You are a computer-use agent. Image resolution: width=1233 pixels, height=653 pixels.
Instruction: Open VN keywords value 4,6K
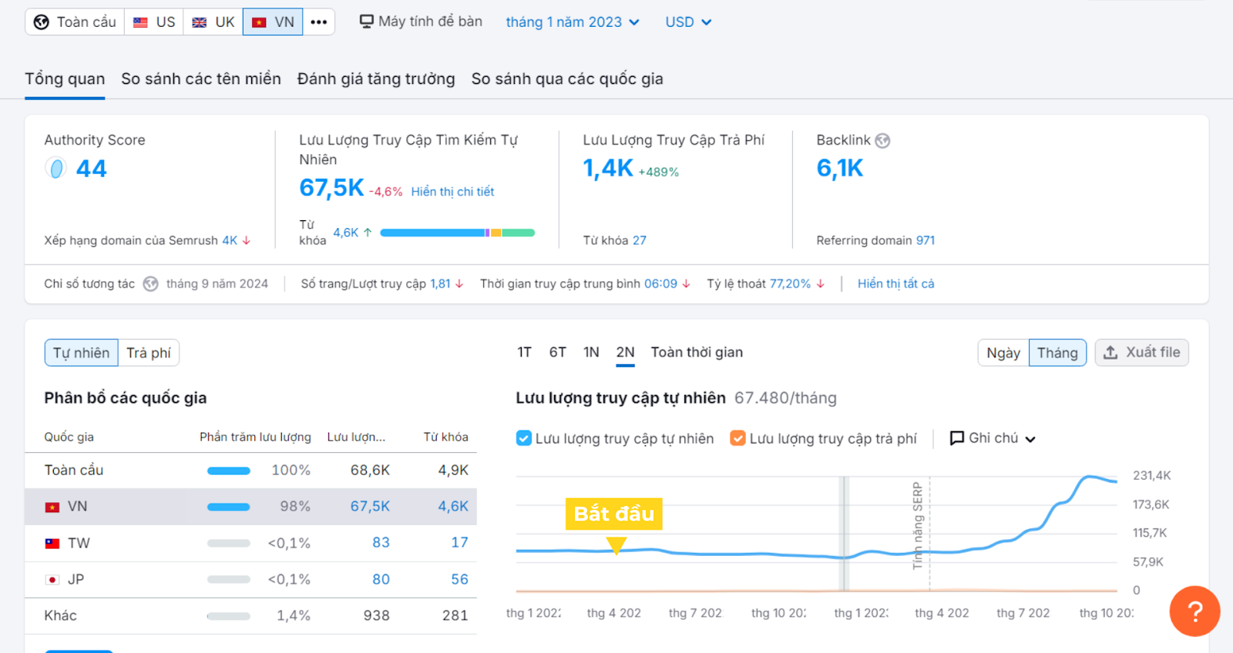(x=453, y=507)
